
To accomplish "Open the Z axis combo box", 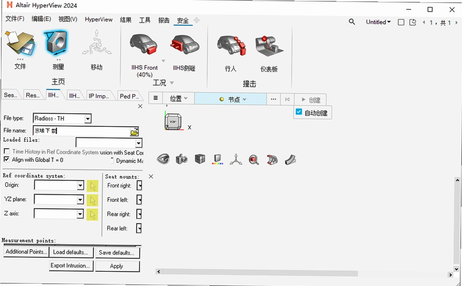I will [80, 214].
